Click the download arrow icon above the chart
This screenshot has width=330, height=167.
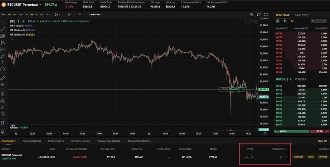coord(245,21)
